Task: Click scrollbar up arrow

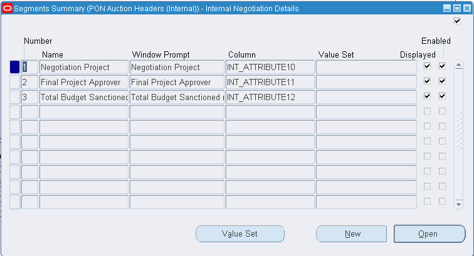Action: point(458,65)
